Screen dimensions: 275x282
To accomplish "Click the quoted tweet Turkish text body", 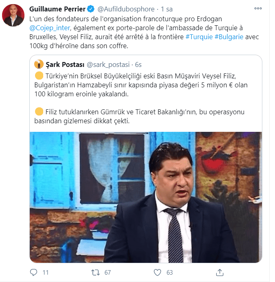I will click(x=141, y=98).
